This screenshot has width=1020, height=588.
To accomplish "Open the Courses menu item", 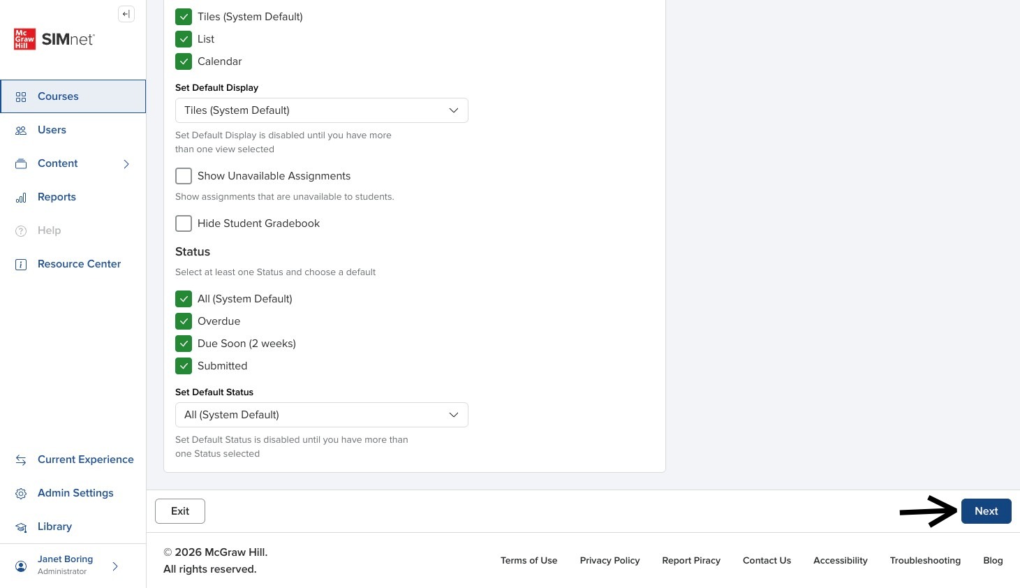I will 73,96.
